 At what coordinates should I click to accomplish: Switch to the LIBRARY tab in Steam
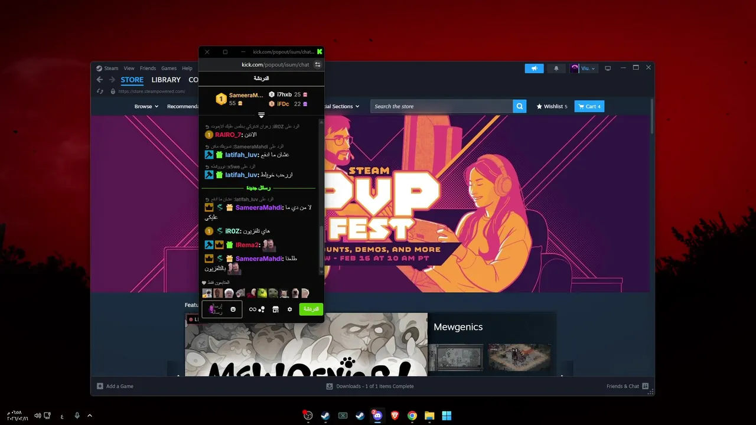pos(166,80)
